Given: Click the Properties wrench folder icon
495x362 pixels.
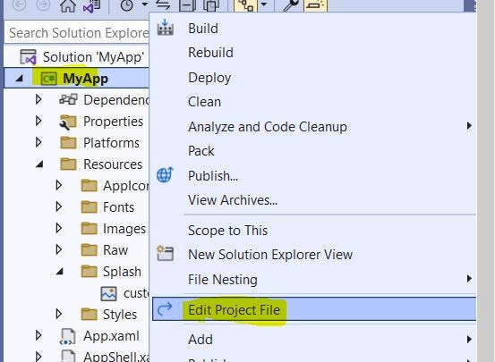Looking at the screenshot, I should pyautogui.click(x=68, y=122).
